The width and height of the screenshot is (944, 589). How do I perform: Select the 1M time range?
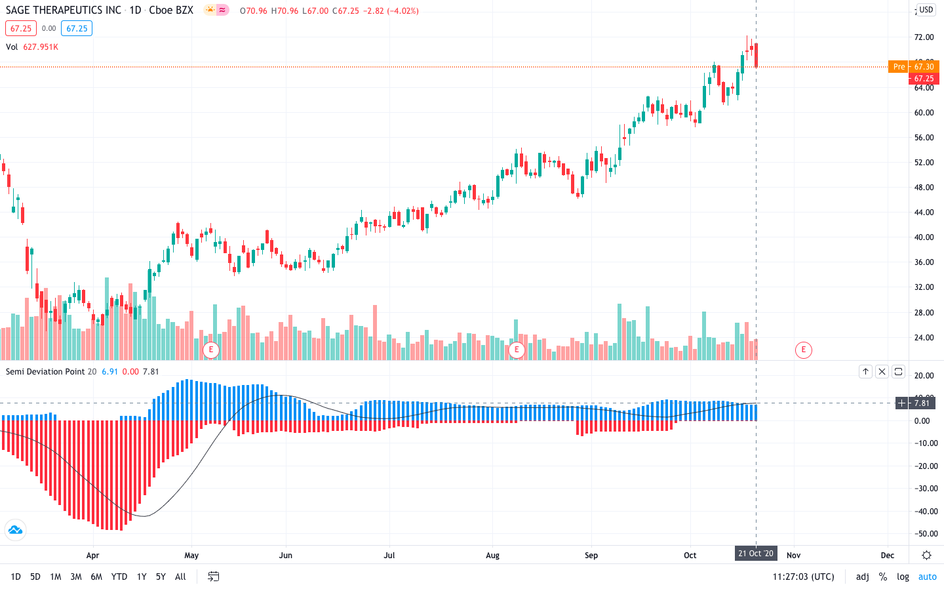pos(56,577)
